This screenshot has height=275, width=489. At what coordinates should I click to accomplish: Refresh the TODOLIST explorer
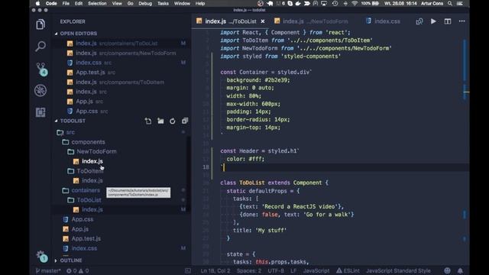(x=173, y=121)
